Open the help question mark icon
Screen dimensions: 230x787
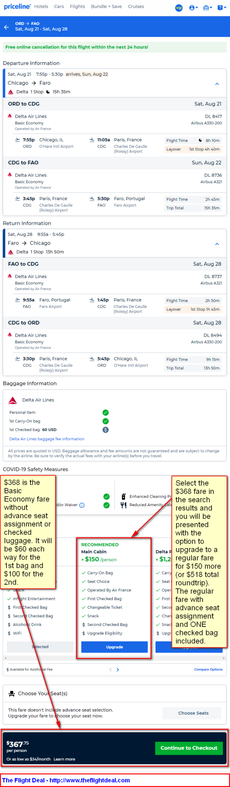pos(221,8)
